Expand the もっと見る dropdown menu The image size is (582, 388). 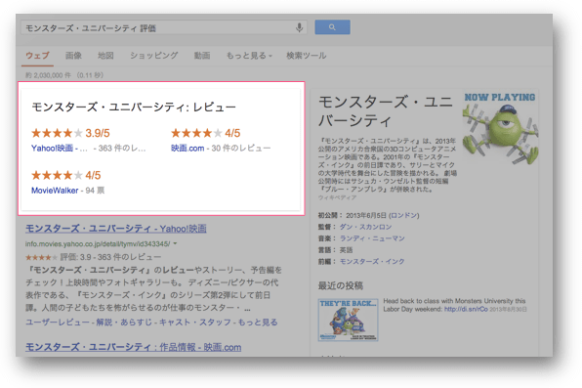[x=249, y=56]
